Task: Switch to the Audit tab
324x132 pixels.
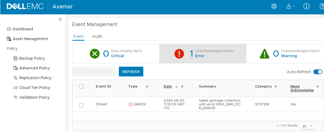Action: pyautogui.click(x=97, y=36)
